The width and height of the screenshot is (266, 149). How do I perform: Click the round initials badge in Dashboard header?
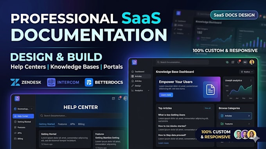pos(245,62)
